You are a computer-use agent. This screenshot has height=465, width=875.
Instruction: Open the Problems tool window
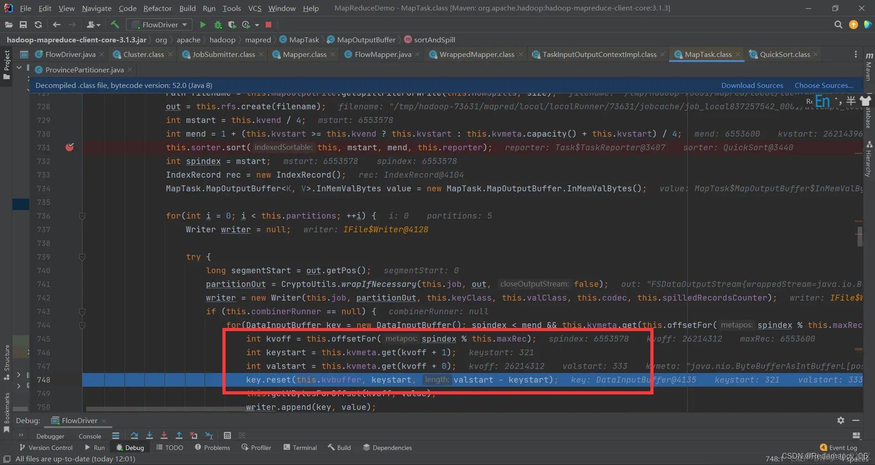212,448
